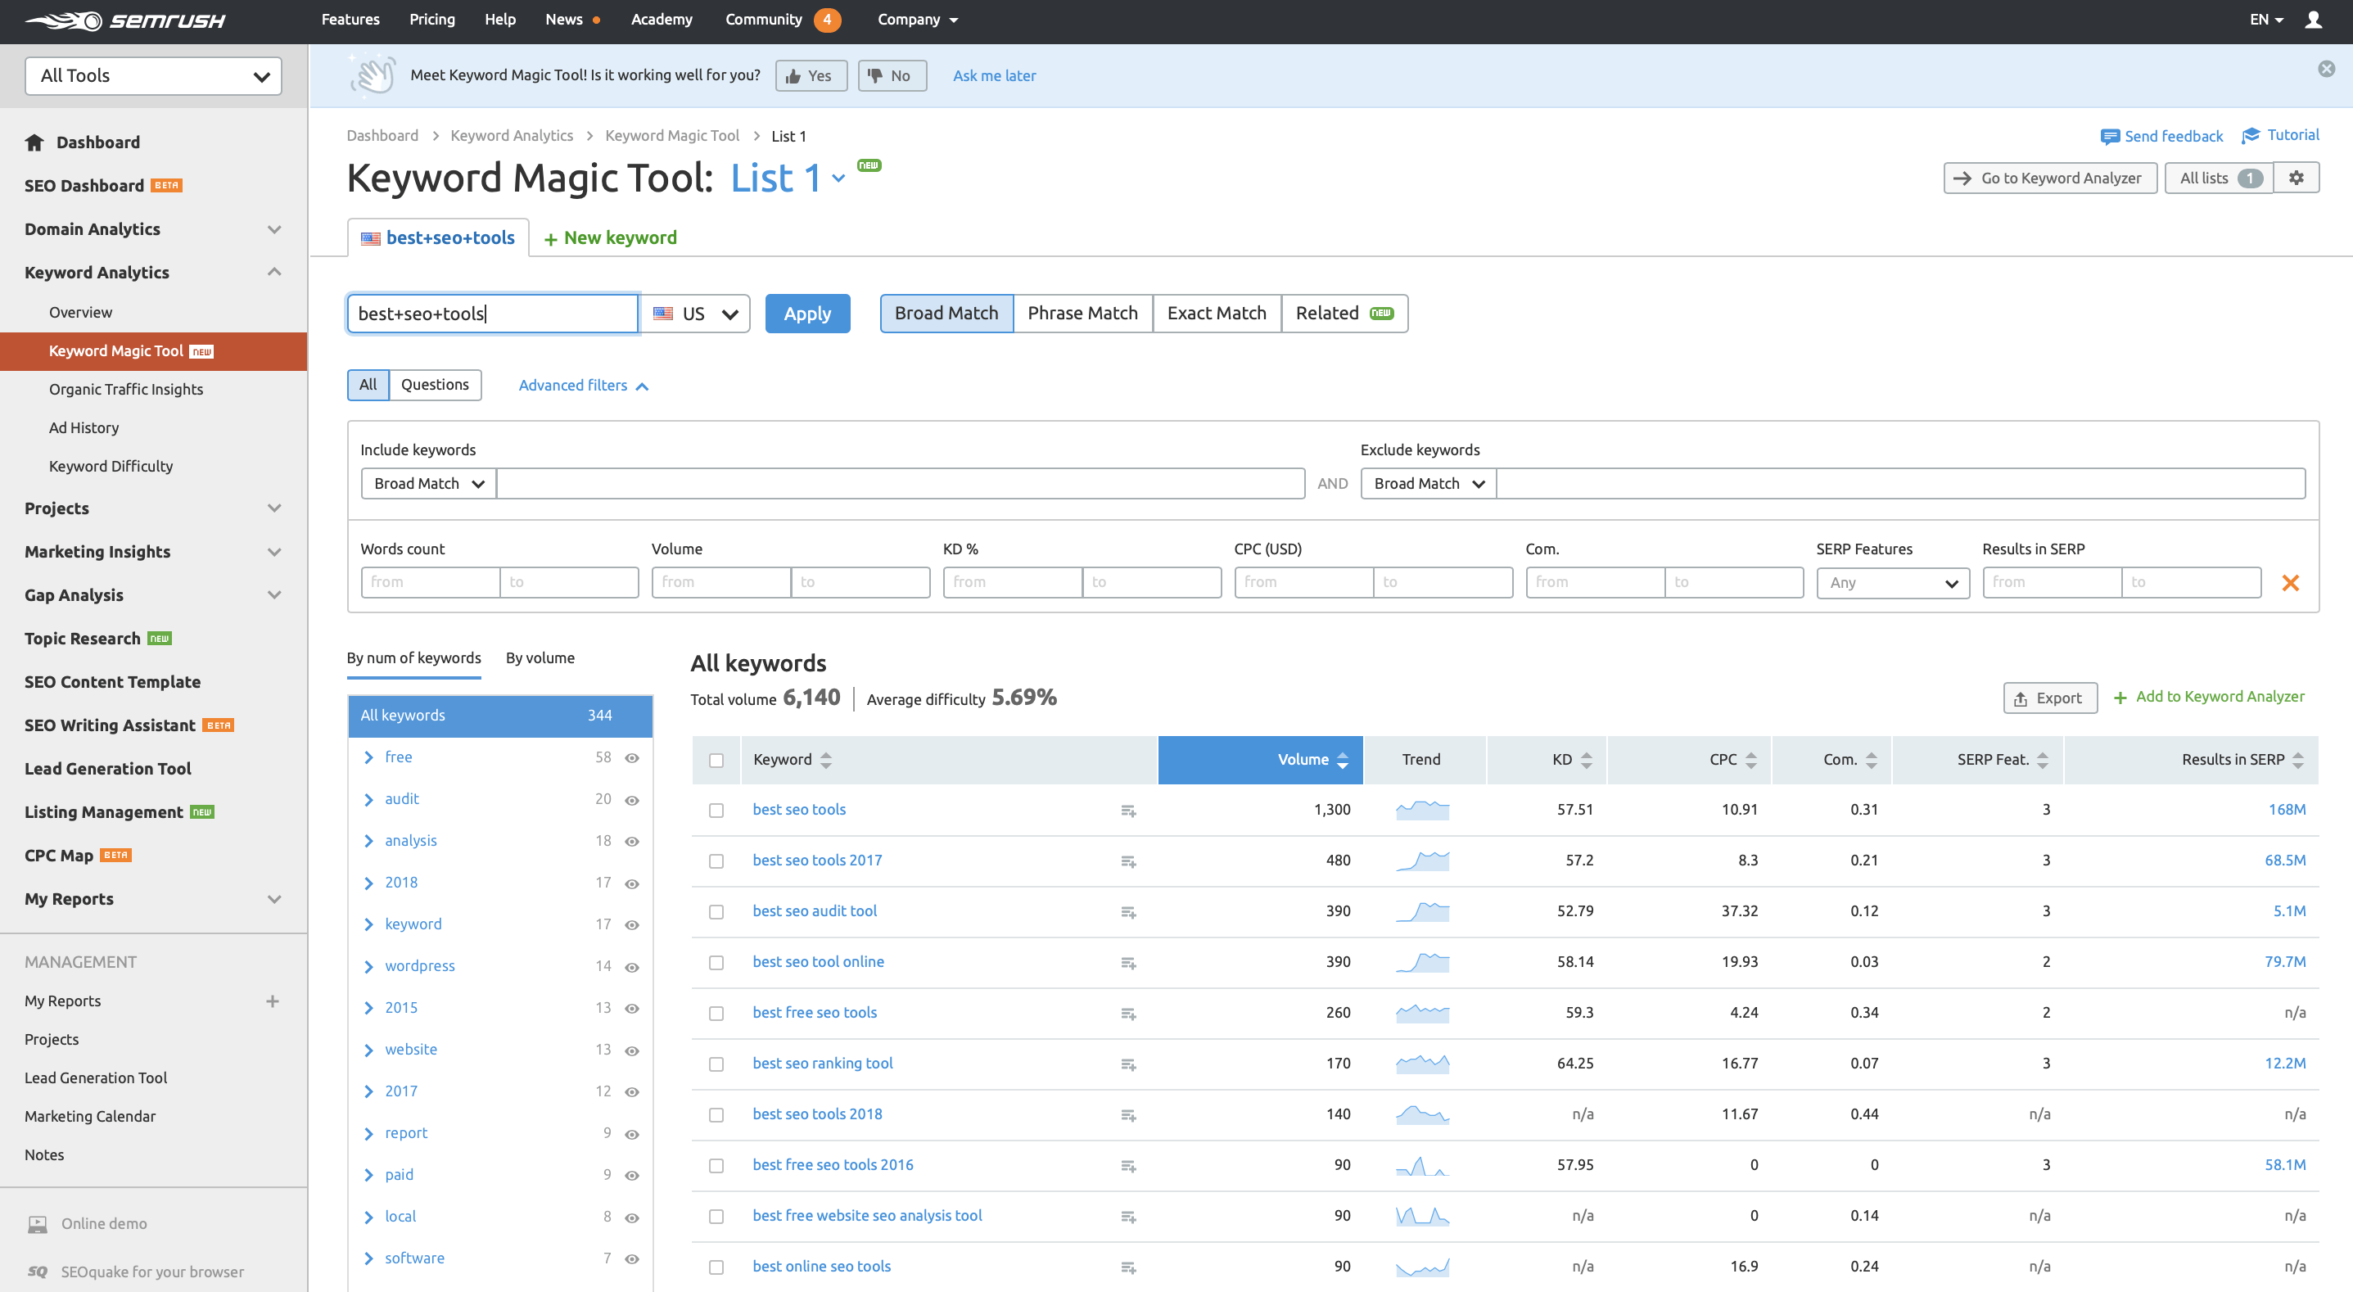The image size is (2353, 1292).
Task: Check the best free seo tools row
Action: [x=716, y=1014]
